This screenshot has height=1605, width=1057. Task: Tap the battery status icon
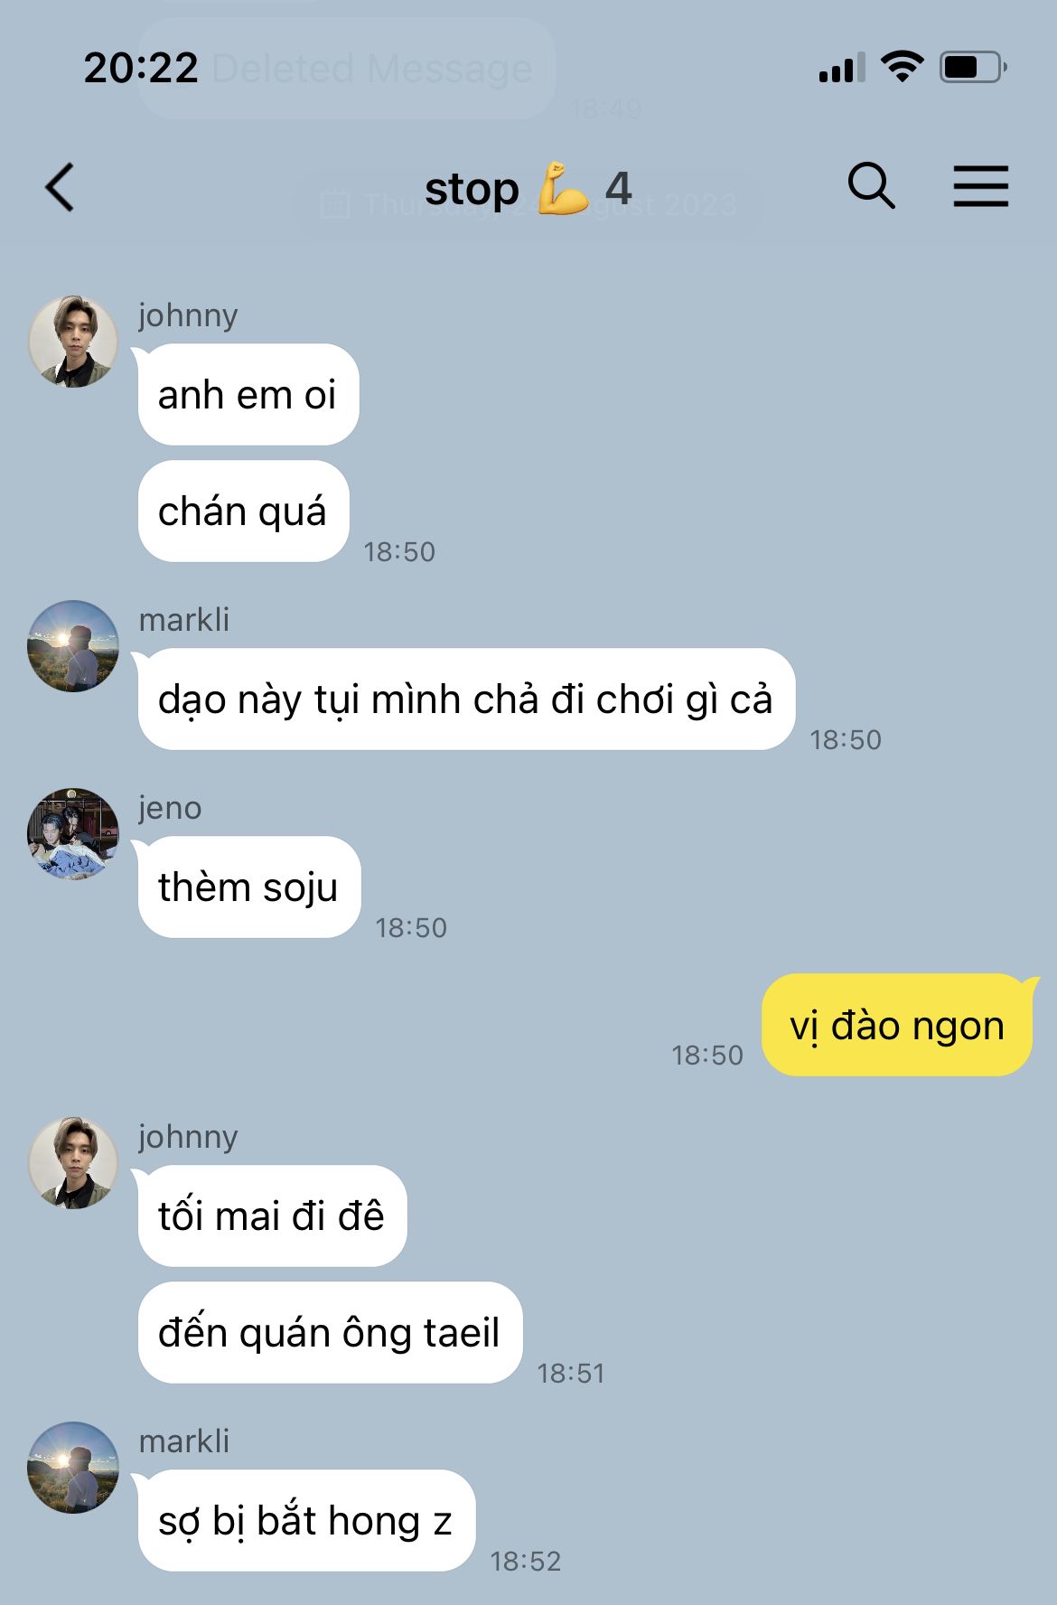973,68
